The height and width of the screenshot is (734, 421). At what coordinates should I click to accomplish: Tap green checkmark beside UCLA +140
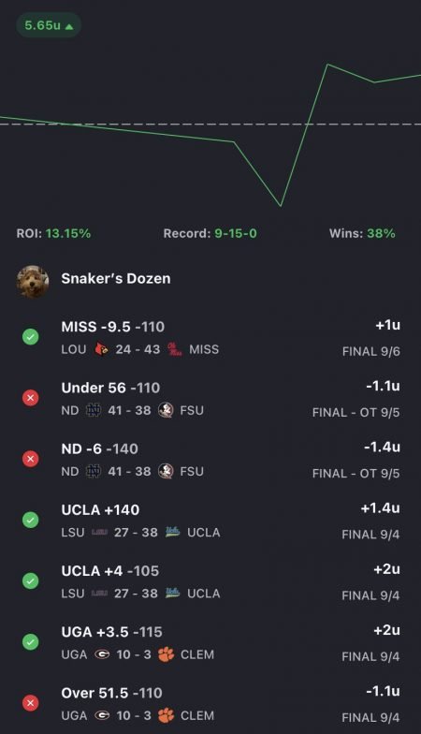[x=30, y=521]
